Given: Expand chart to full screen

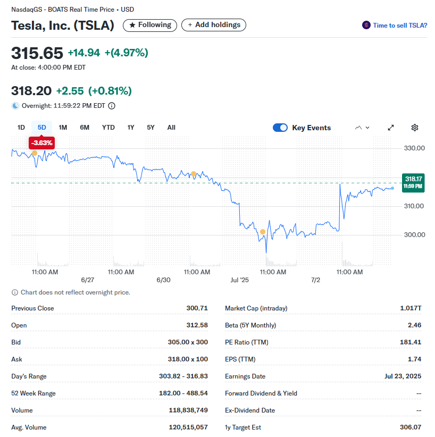Looking at the screenshot, I should pyautogui.click(x=391, y=128).
